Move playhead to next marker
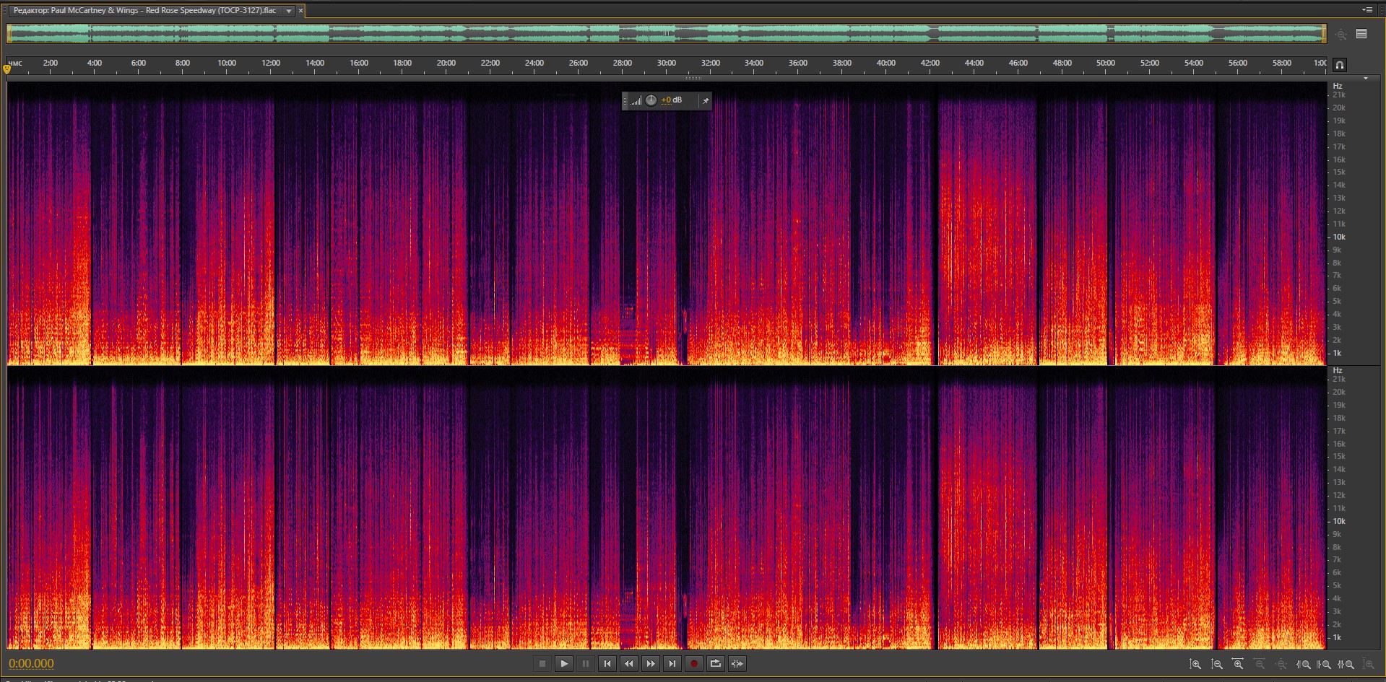Screen dimensions: 1386x682 click(x=672, y=664)
